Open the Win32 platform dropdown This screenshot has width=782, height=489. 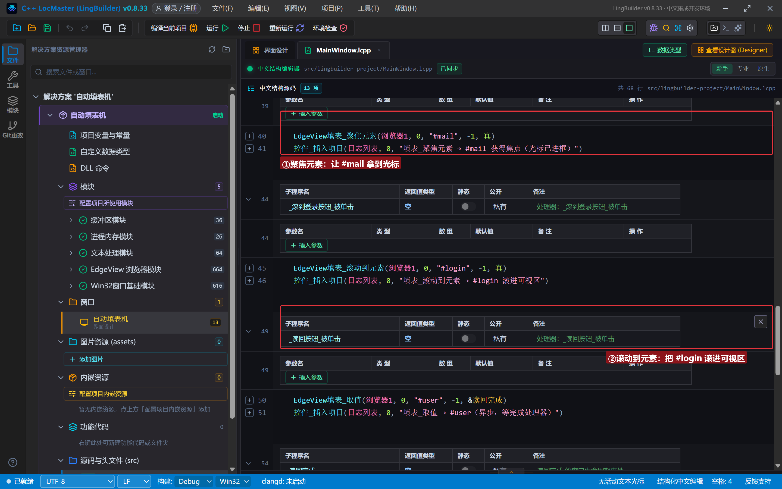click(233, 482)
